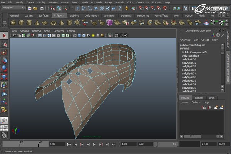Pick the Paint Selection brush tool

4,52
